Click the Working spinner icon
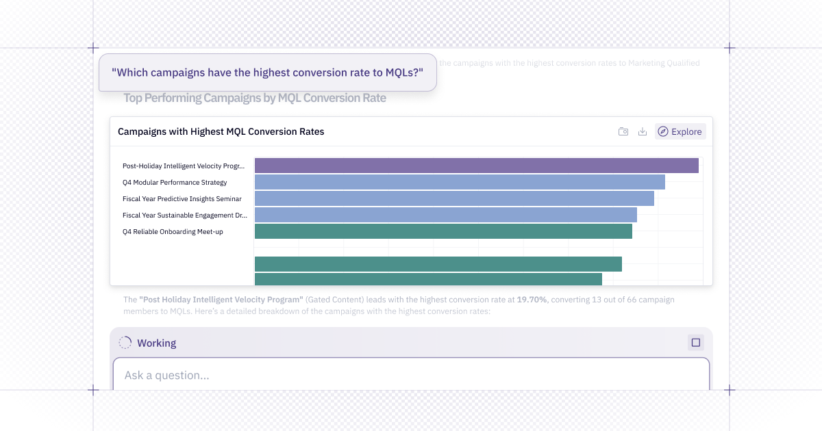 (125, 343)
